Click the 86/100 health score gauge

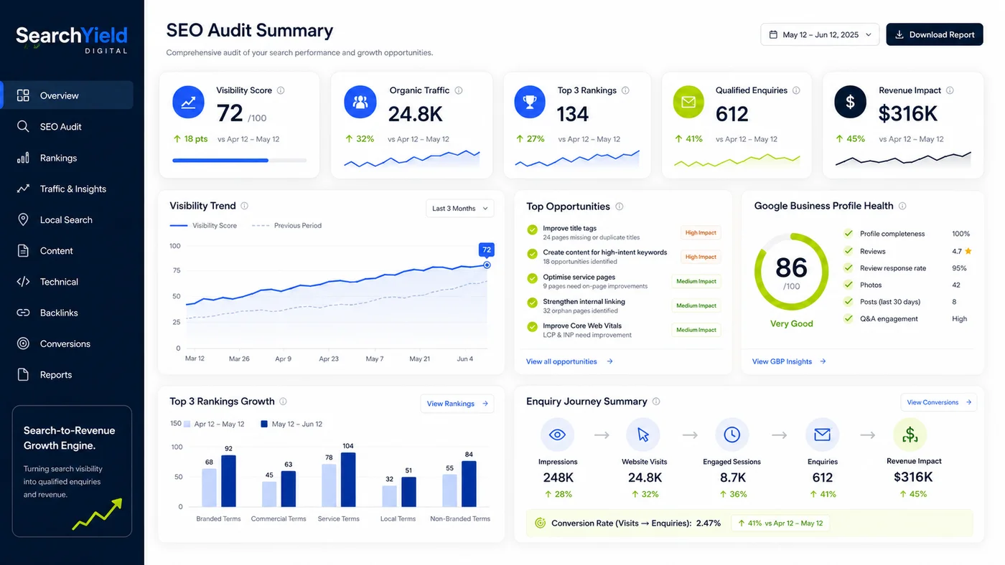point(791,272)
